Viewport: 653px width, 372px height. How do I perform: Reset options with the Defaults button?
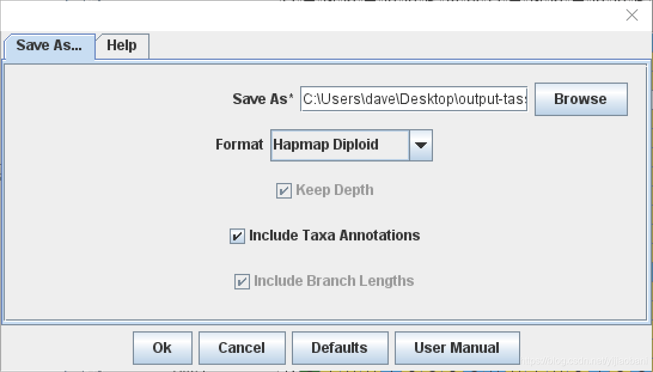coord(340,348)
